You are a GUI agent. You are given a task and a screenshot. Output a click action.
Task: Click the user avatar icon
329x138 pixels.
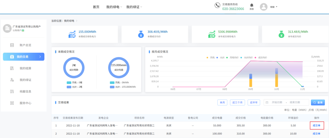click(x=263, y=7)
